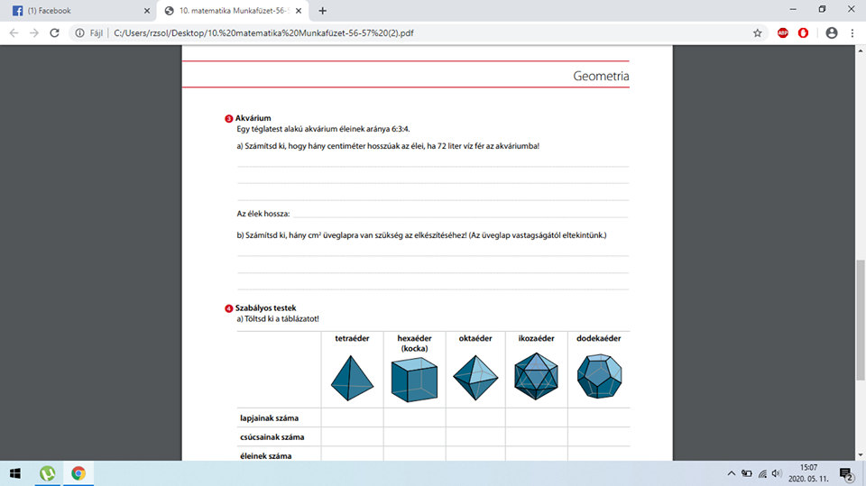Show file info icon beside Fájl
This screenshot has height=486, width=866.
[79, 32]
